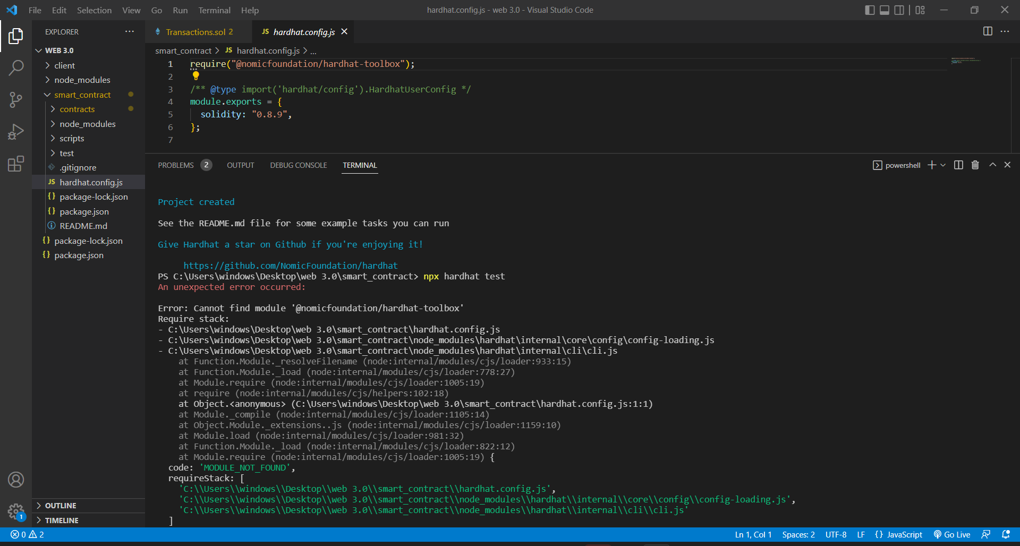Create a new terminal with the plus icon
This screenshot has width=1020, height=546.
click(931, 165)
